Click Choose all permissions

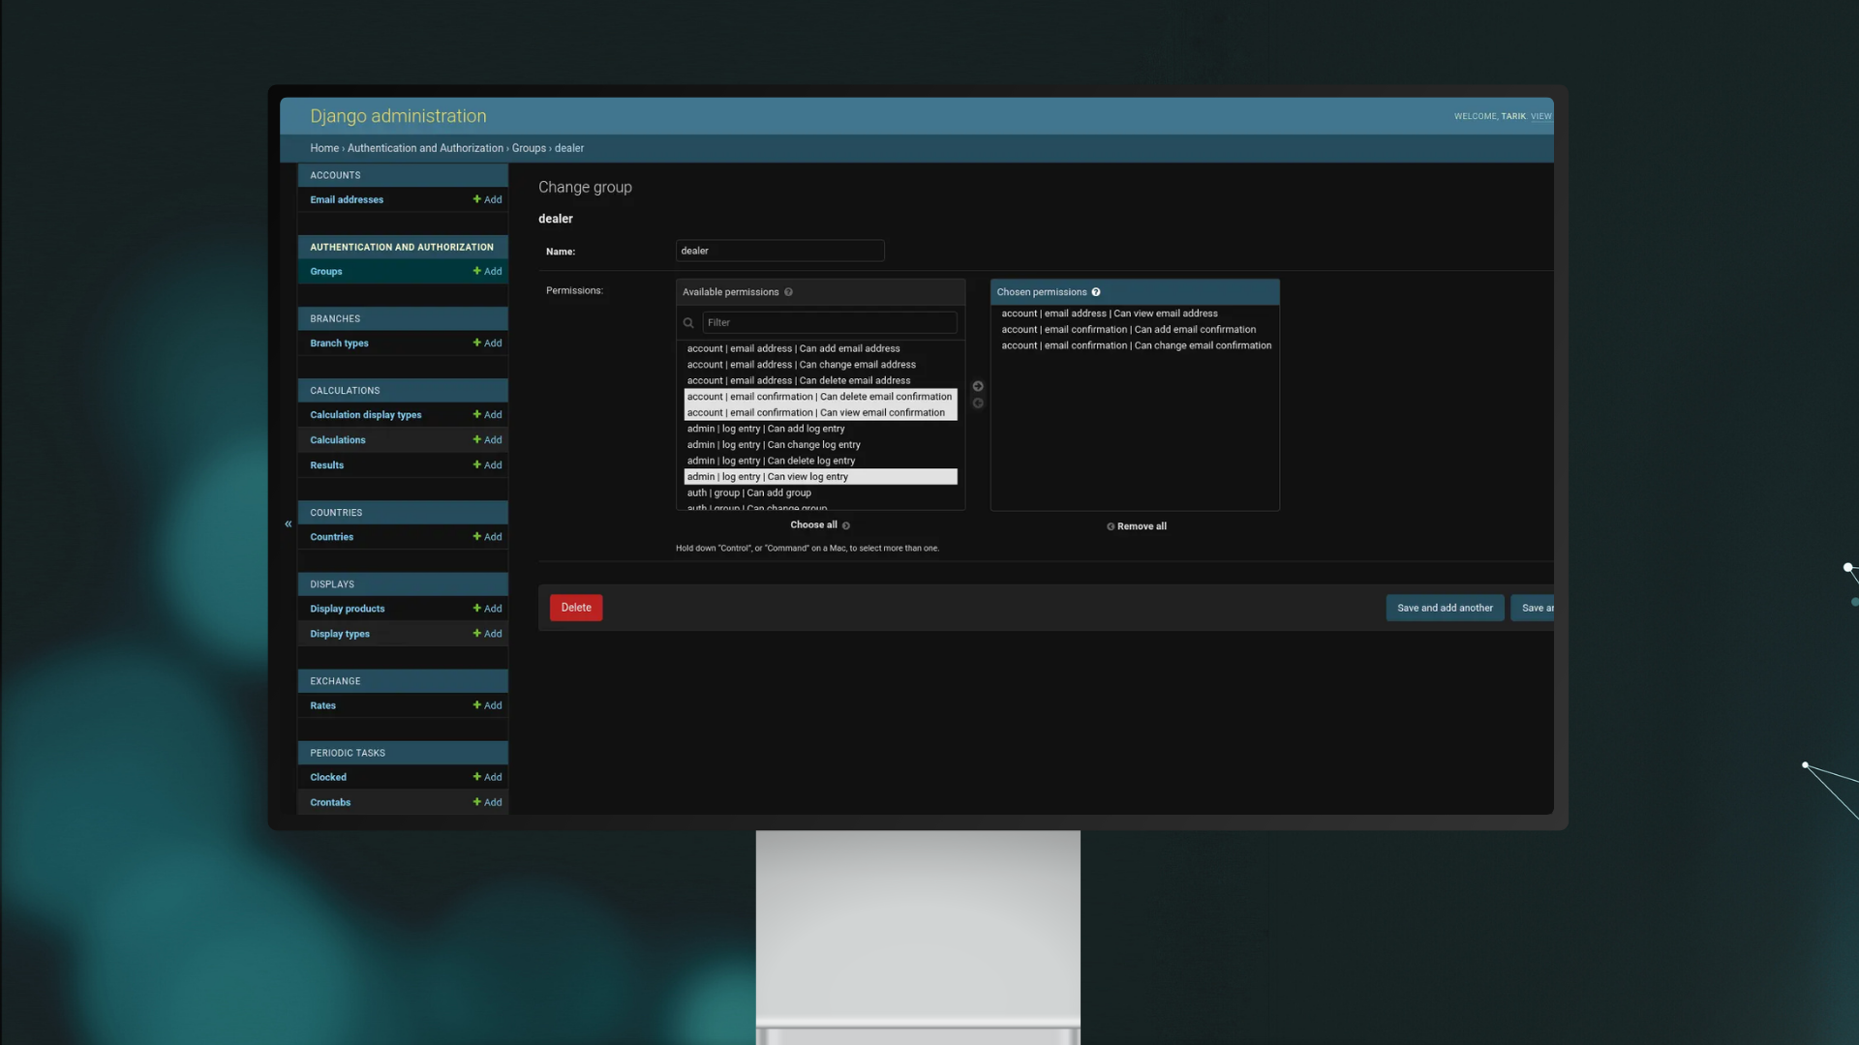tap(819, 525)
